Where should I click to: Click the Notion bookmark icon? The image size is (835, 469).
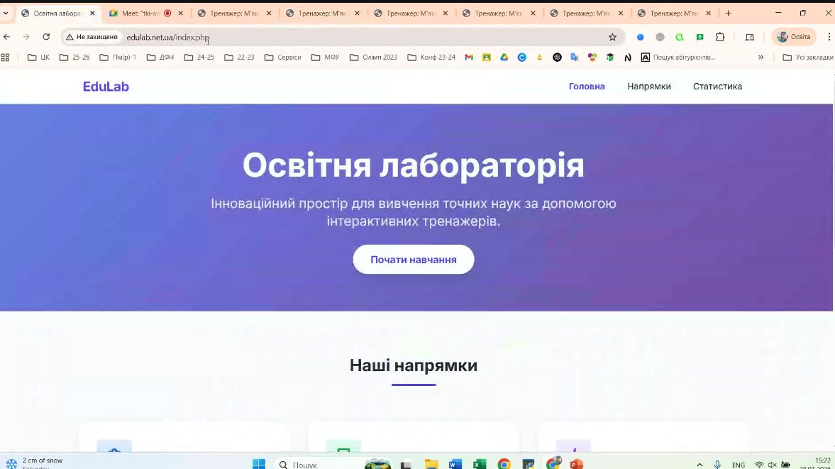click(628, 57)
